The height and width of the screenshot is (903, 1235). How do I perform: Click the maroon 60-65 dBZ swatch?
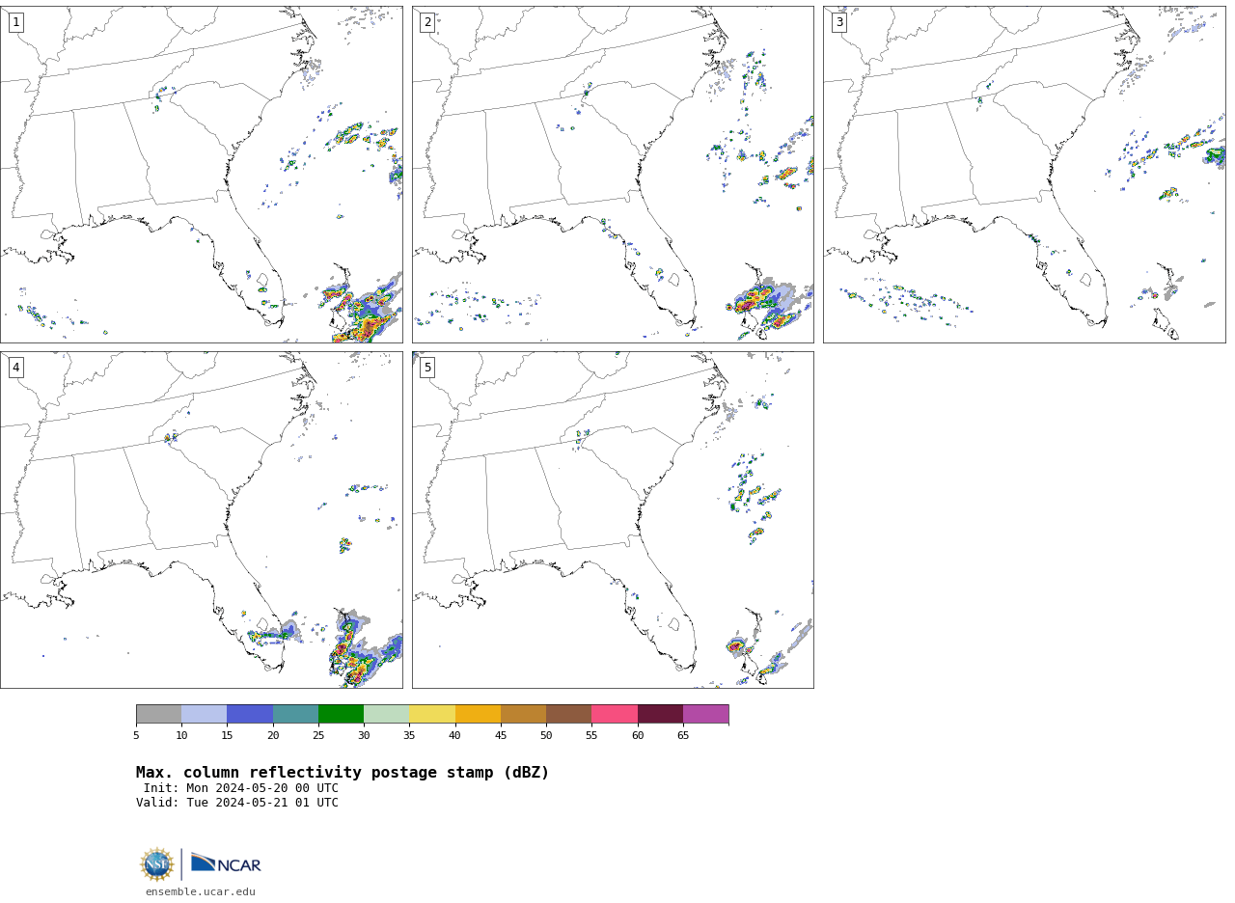[660, 714]
